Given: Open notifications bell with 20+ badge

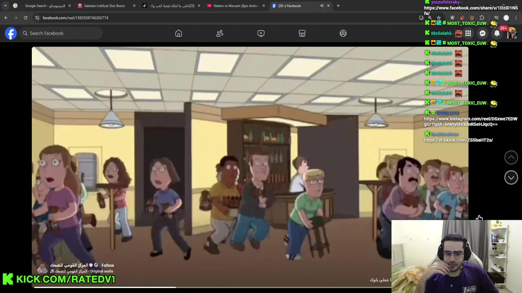Looking at the screenshot, I should (497, 33).
